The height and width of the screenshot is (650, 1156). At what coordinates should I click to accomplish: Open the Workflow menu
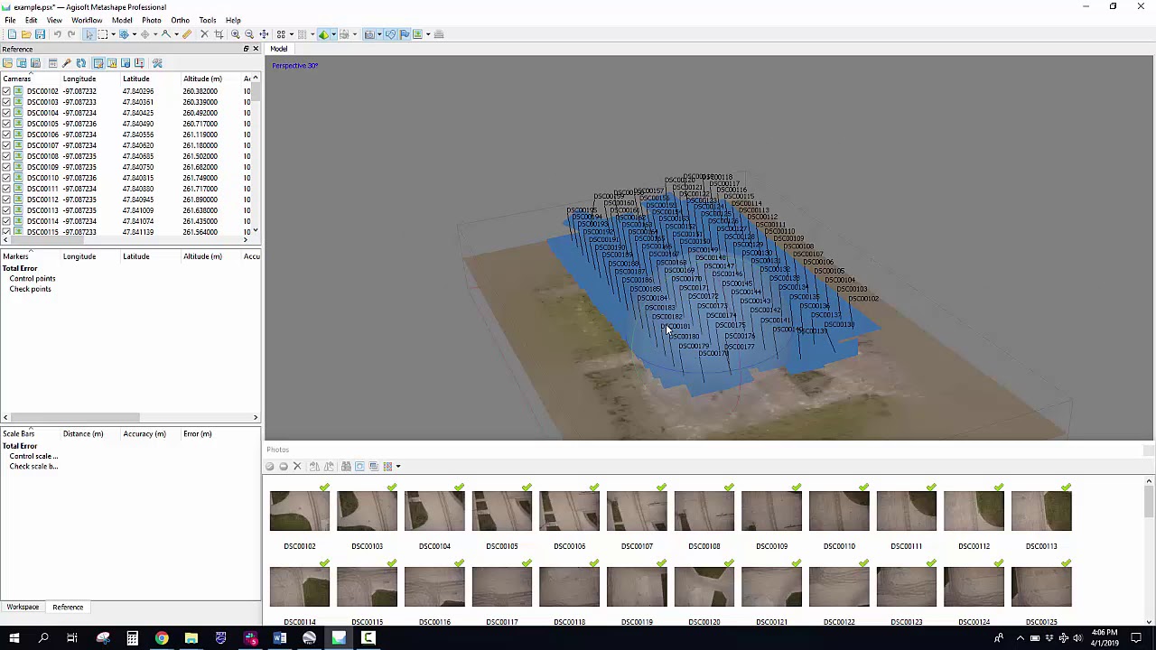(x=87, y=20)
